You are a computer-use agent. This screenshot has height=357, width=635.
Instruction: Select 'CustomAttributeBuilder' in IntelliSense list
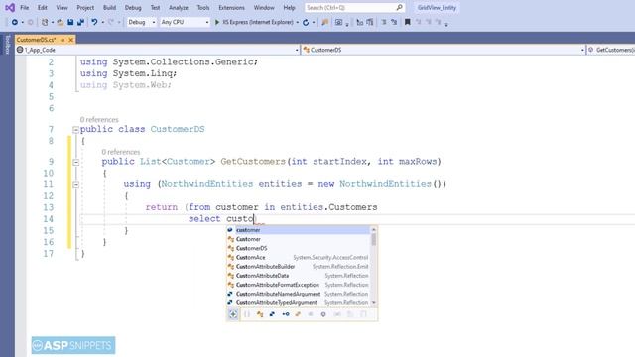(299, 267)
